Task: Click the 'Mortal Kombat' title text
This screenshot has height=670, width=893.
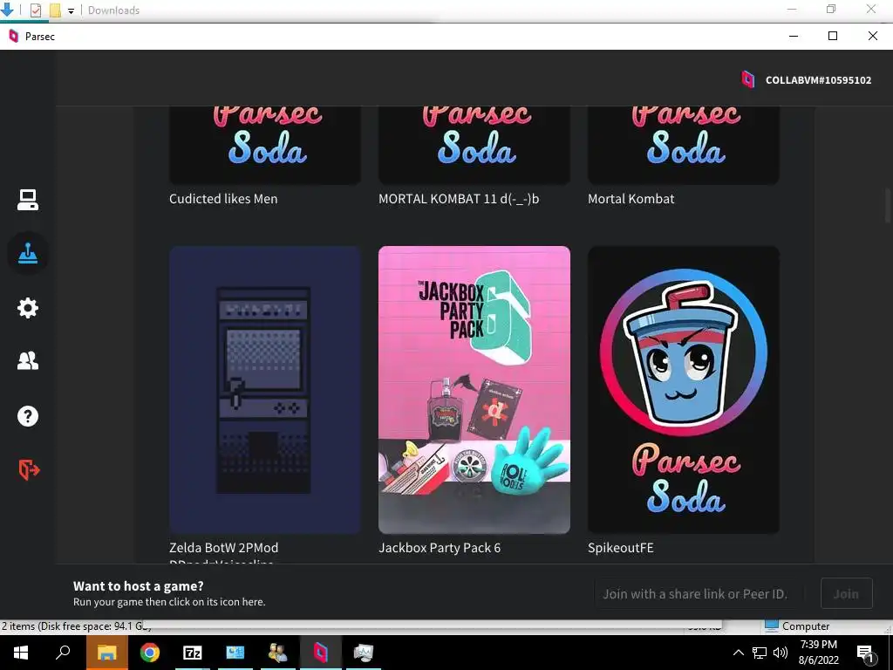Action: click(x=631, y=199)
